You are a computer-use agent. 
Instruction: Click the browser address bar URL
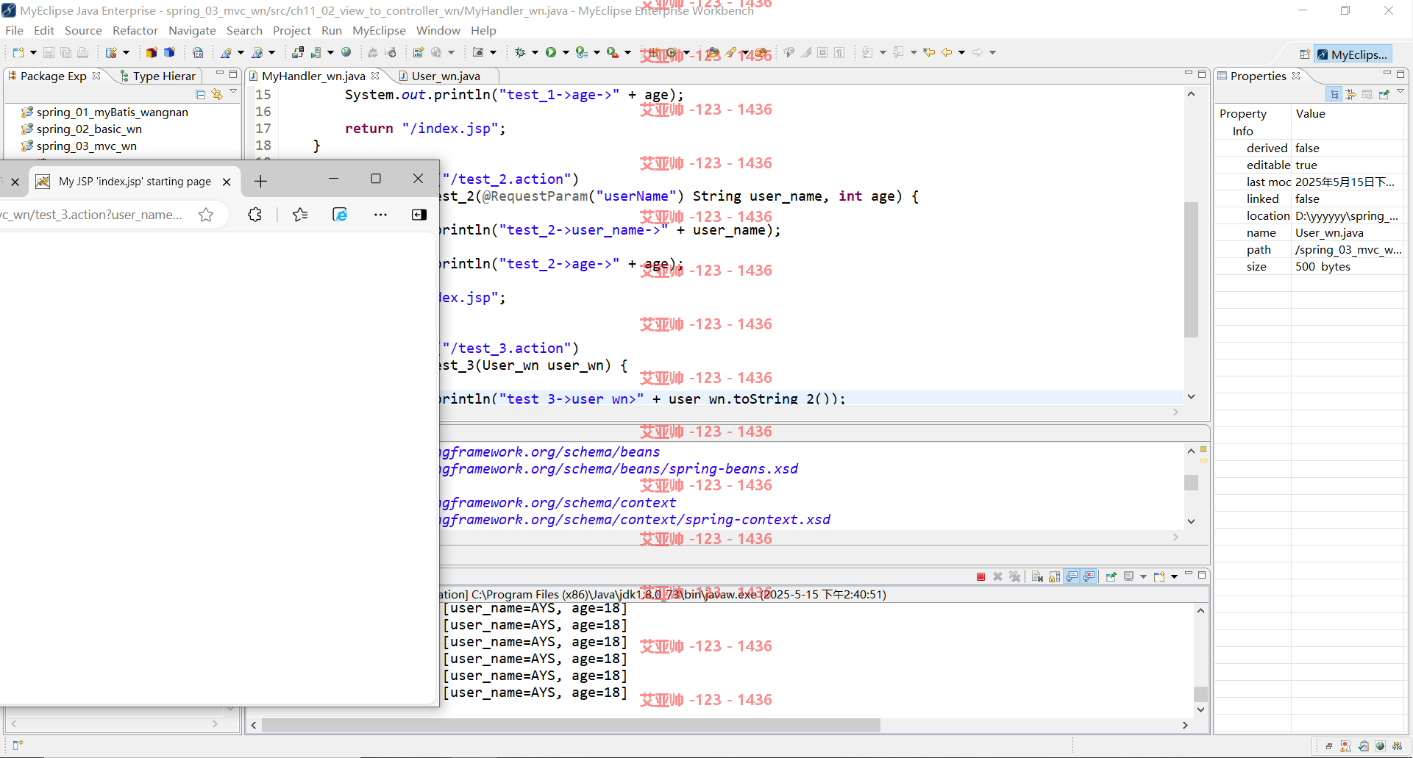[91, 215]
